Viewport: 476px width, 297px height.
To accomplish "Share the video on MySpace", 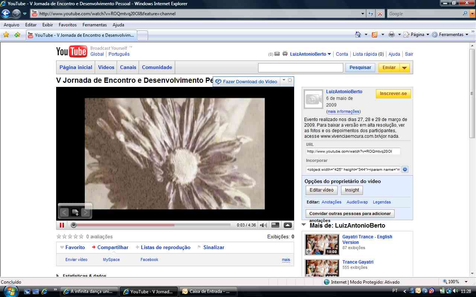I will (x=111, y=260).
